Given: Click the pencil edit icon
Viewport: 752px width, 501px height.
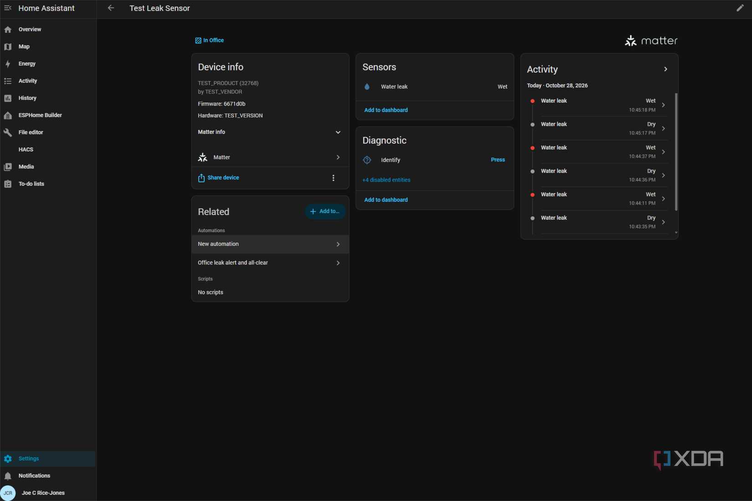Looking at the screenshot, I should point(740,8).
